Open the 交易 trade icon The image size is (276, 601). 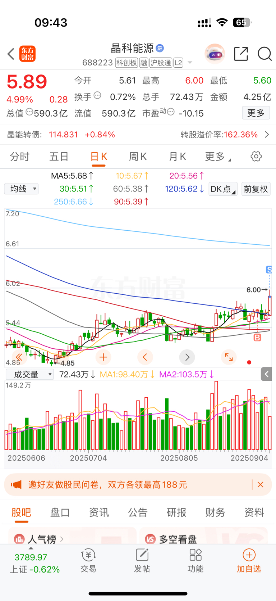coord(88,561)
